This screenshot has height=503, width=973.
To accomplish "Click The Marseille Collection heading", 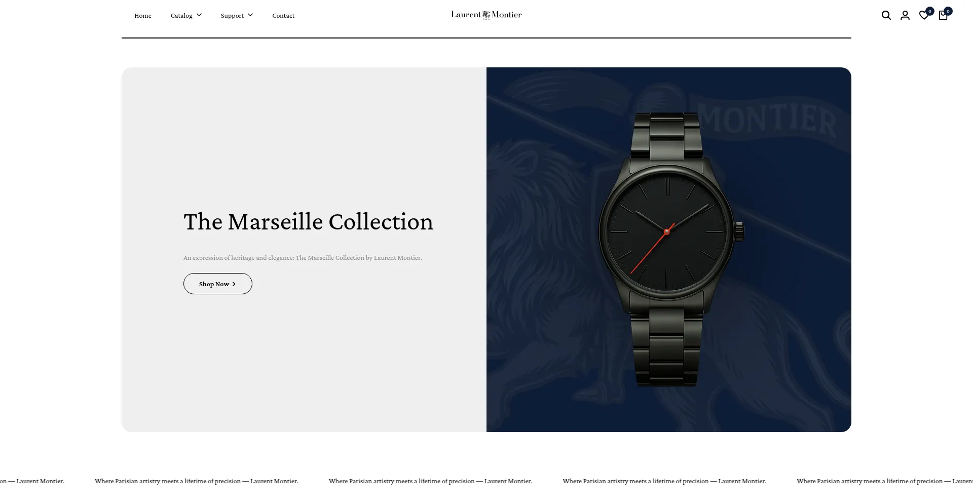I will (308, 222).
